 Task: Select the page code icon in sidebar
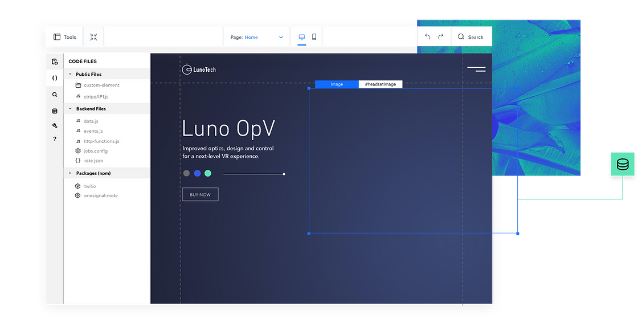tap(55, 62)
